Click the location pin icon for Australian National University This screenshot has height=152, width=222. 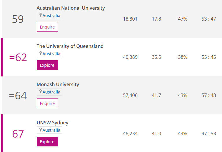pos(41,15)
